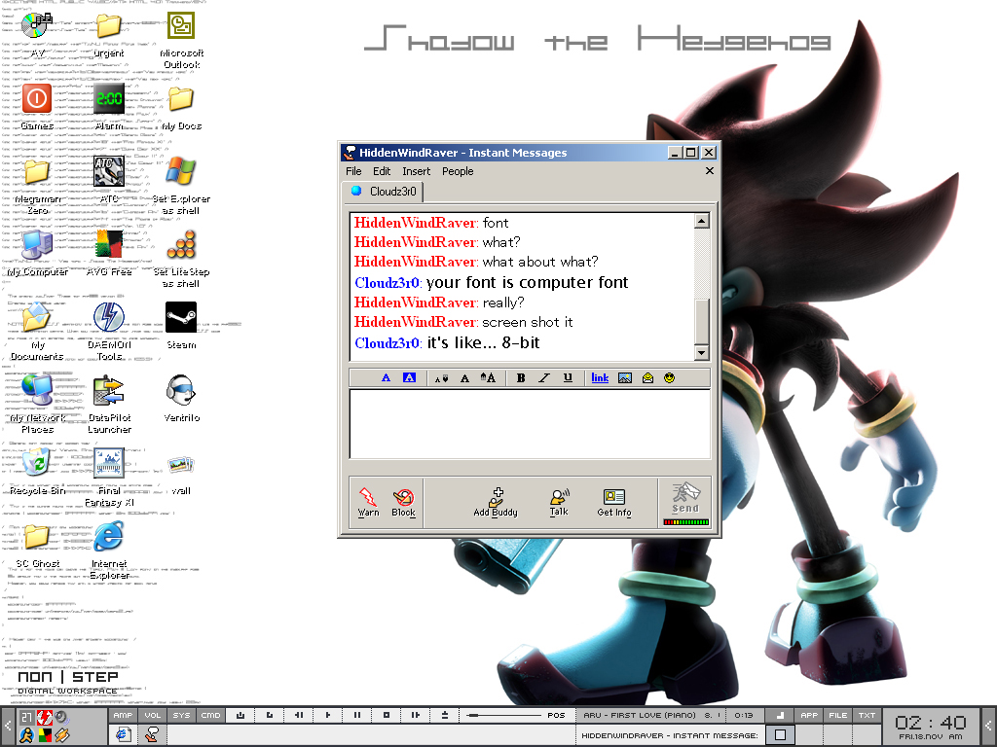Skip to the next track
997x747 pixels.
416,715
